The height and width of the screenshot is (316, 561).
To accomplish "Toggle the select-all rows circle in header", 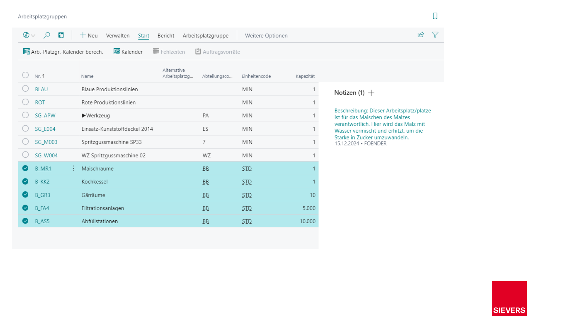I will [25, 75].
